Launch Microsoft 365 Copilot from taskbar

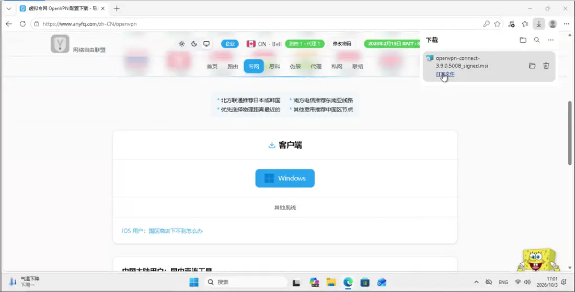click(x=314, y=282)
